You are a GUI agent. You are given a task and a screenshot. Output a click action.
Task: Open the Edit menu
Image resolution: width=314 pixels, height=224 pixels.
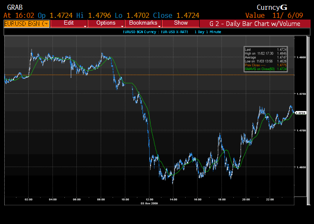[68, 23]
